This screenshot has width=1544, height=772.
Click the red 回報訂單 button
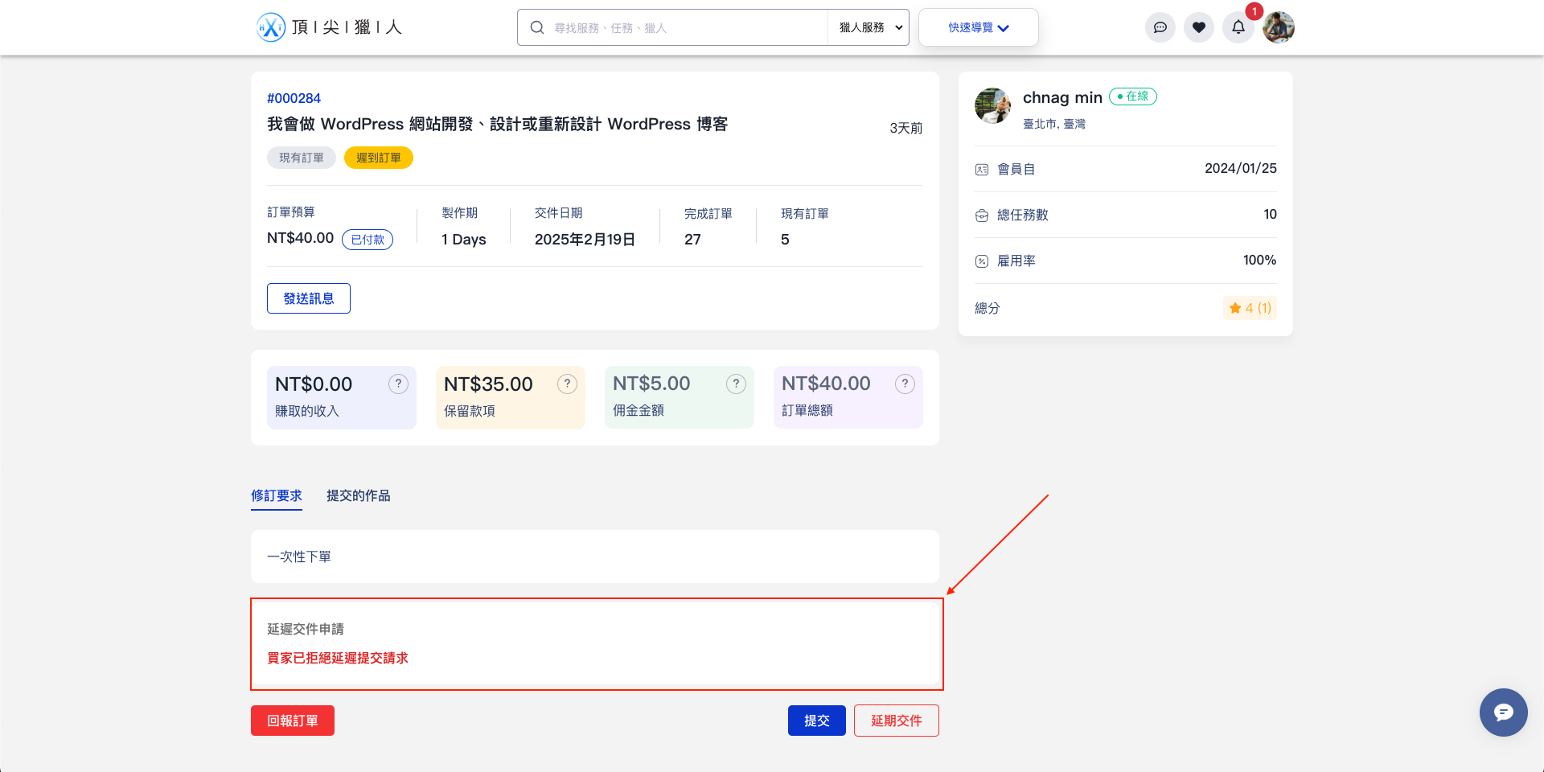[292, 721]
